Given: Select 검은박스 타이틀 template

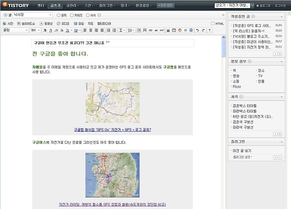Looking at the screenshot, I should [245, 106].
